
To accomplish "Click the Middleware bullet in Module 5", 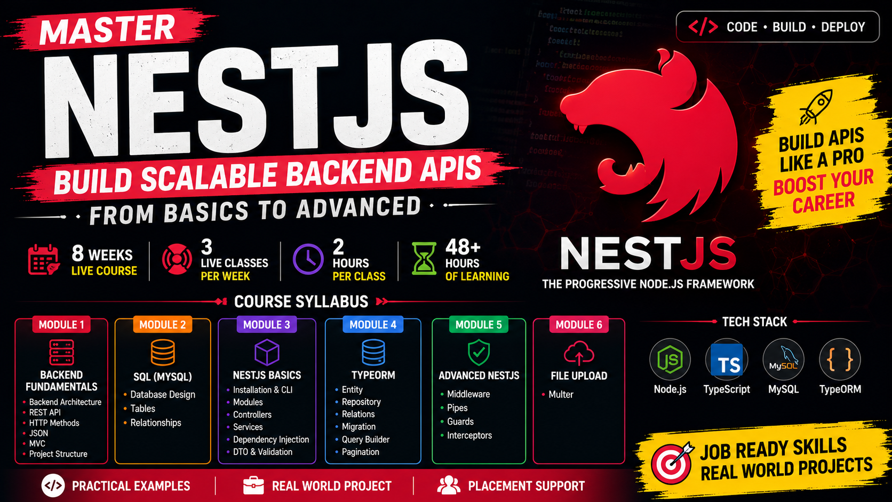I will click(x=468, y=394).
